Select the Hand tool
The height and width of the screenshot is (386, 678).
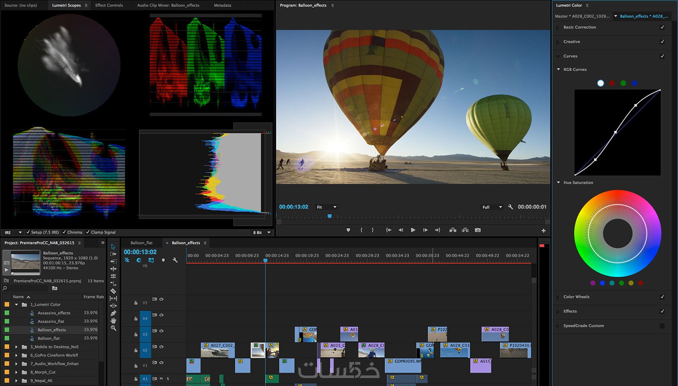point(113,321)
